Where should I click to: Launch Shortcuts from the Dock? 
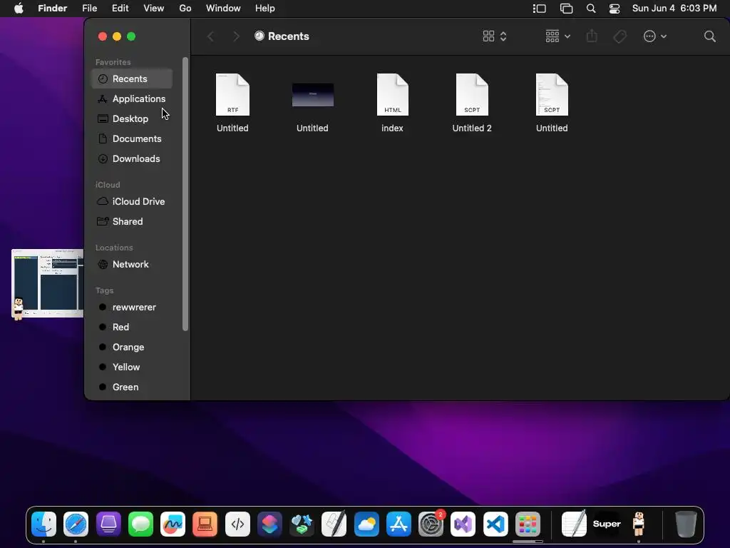pos(269,524)
